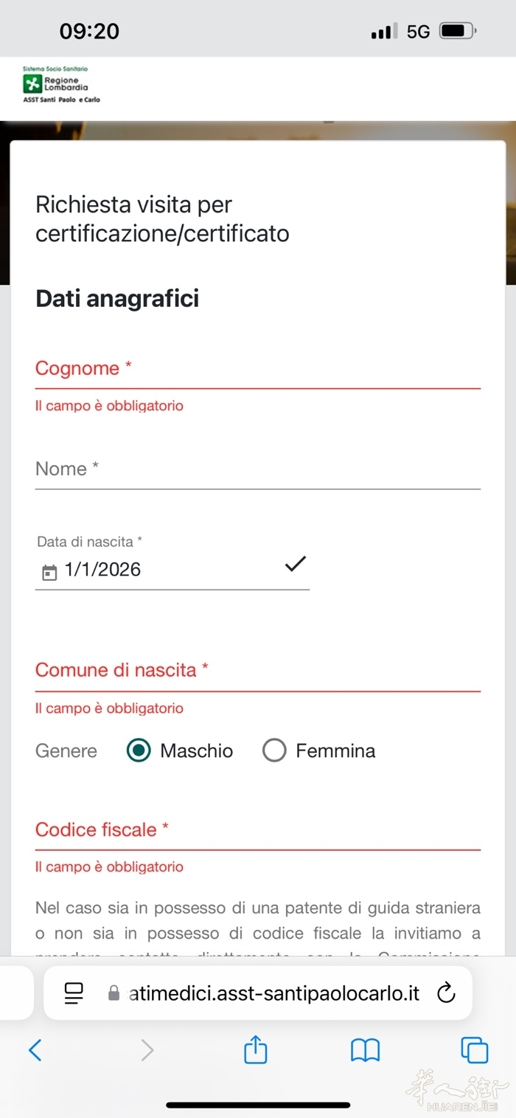This screenshot has height=1118, width=516.
Task: Tap the 5G network status indicator
Action: pos(418,32)
